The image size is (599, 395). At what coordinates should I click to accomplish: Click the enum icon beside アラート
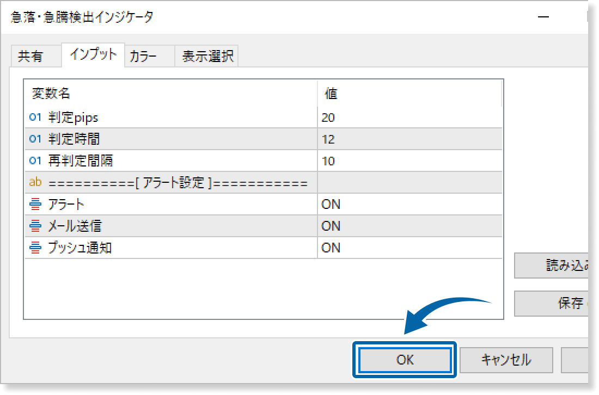pos(35,205)
